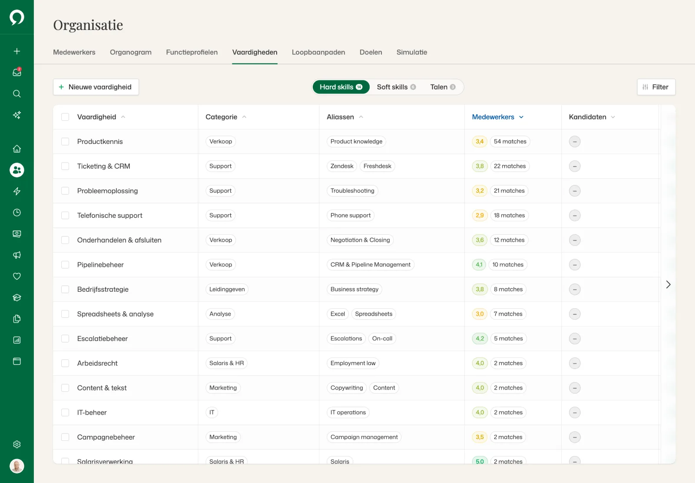The height and width of the screenshot is (483, 695).
Task: Sort by the Aliassen column header
Action: point(345,117)
